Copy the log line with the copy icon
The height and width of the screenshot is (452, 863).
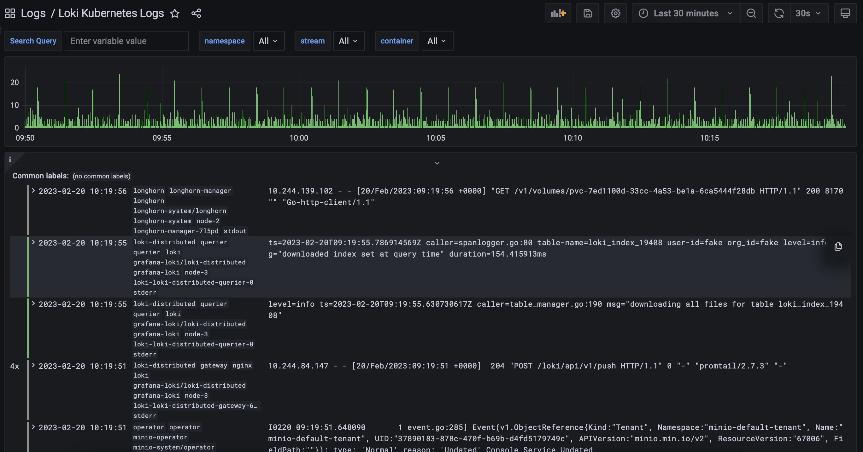pyautogui.click(x=838, y=246)
